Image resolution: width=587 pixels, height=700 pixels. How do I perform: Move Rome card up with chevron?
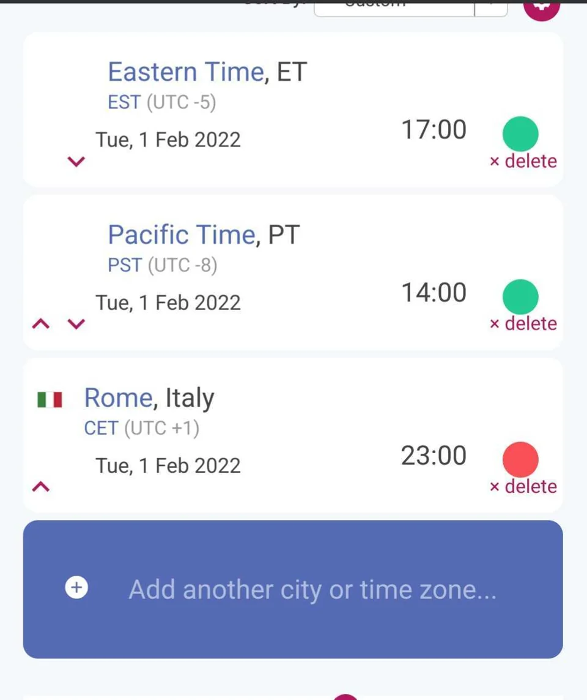click(x=41, y=486)
